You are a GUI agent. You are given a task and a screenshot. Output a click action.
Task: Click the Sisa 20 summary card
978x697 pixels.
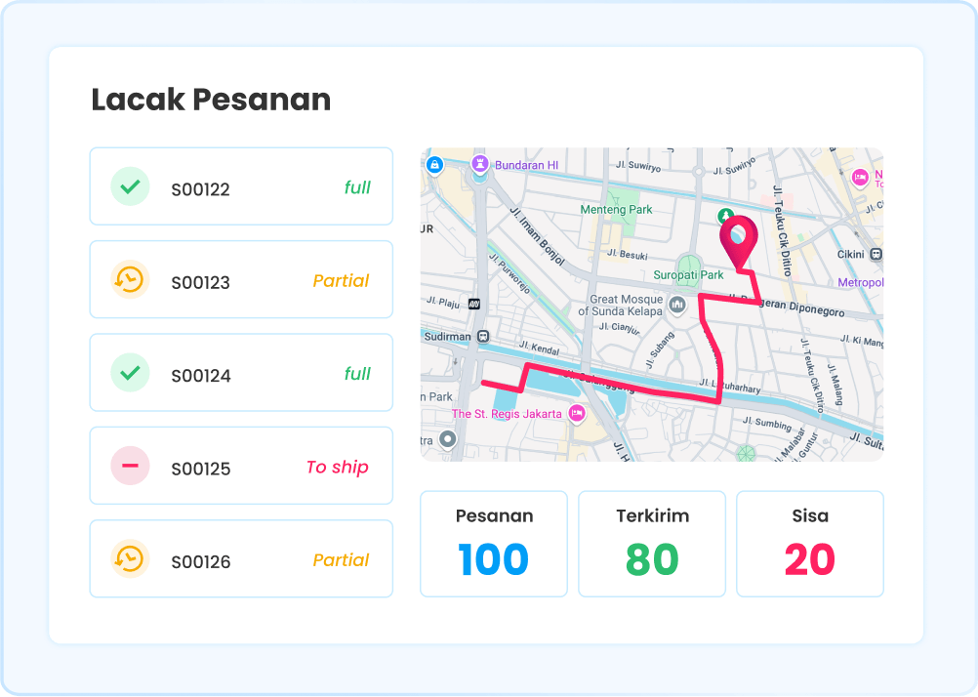click(x=810, y=544)
